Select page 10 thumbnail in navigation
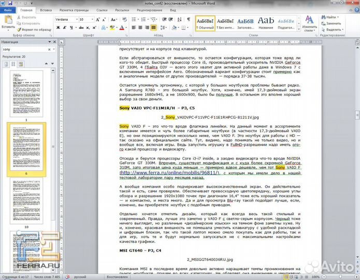 click(26, 201)
